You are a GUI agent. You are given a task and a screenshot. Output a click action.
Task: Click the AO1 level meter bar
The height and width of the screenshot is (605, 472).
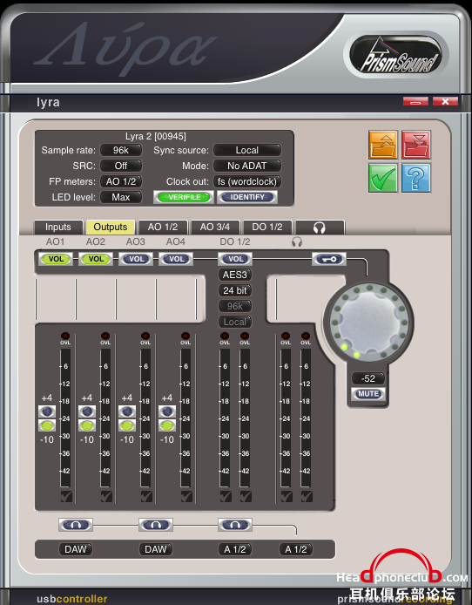(x=65, y=418)
